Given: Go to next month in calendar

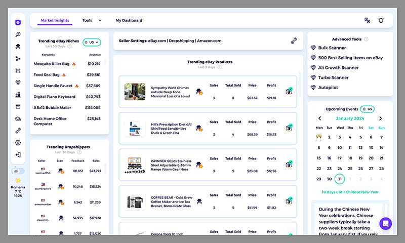Looking at the screenshot, I should coord(381,118).
